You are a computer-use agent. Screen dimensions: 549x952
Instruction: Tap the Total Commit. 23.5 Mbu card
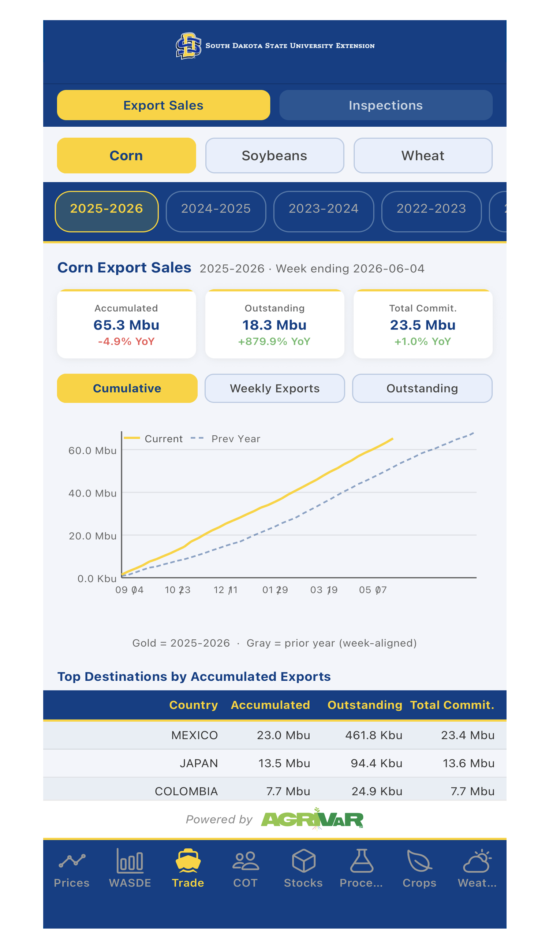(423, 324)
